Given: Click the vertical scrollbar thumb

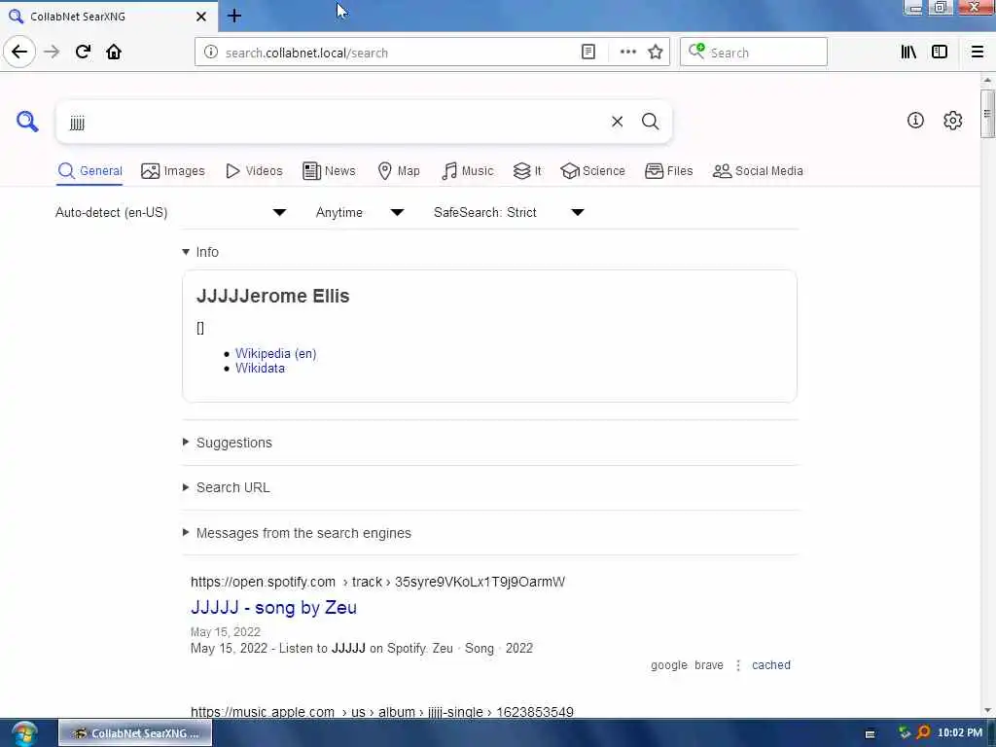Looking at the screenshot, I should (x=986, y=114).
